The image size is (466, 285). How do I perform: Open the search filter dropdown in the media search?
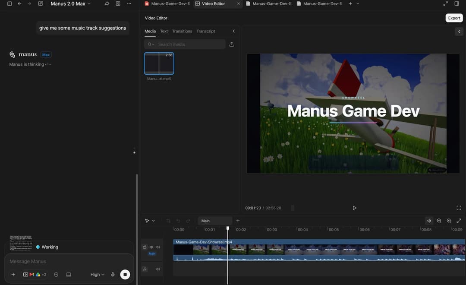pyautogui.click(x=151, y=44)
